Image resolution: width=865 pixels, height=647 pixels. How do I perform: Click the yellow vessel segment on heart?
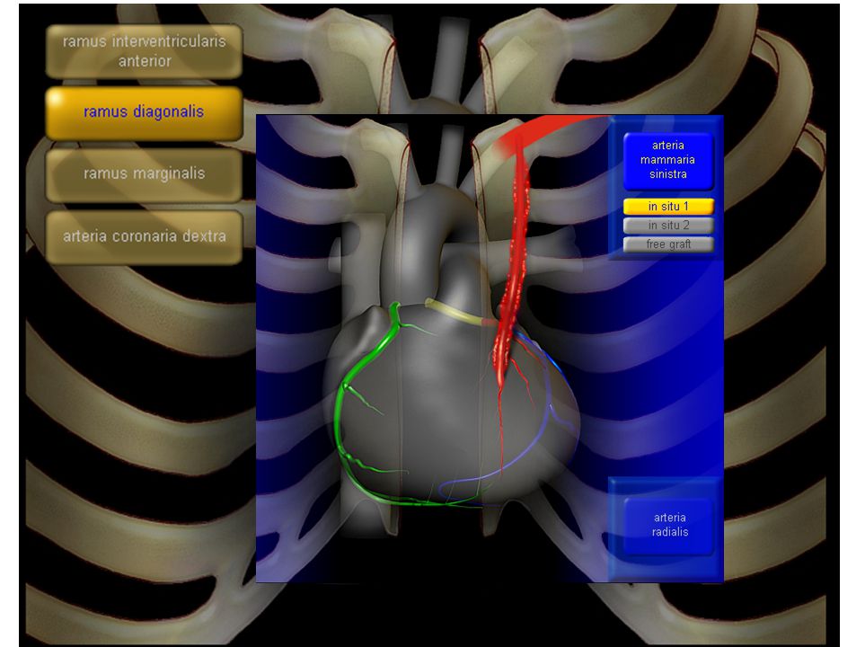453,313
